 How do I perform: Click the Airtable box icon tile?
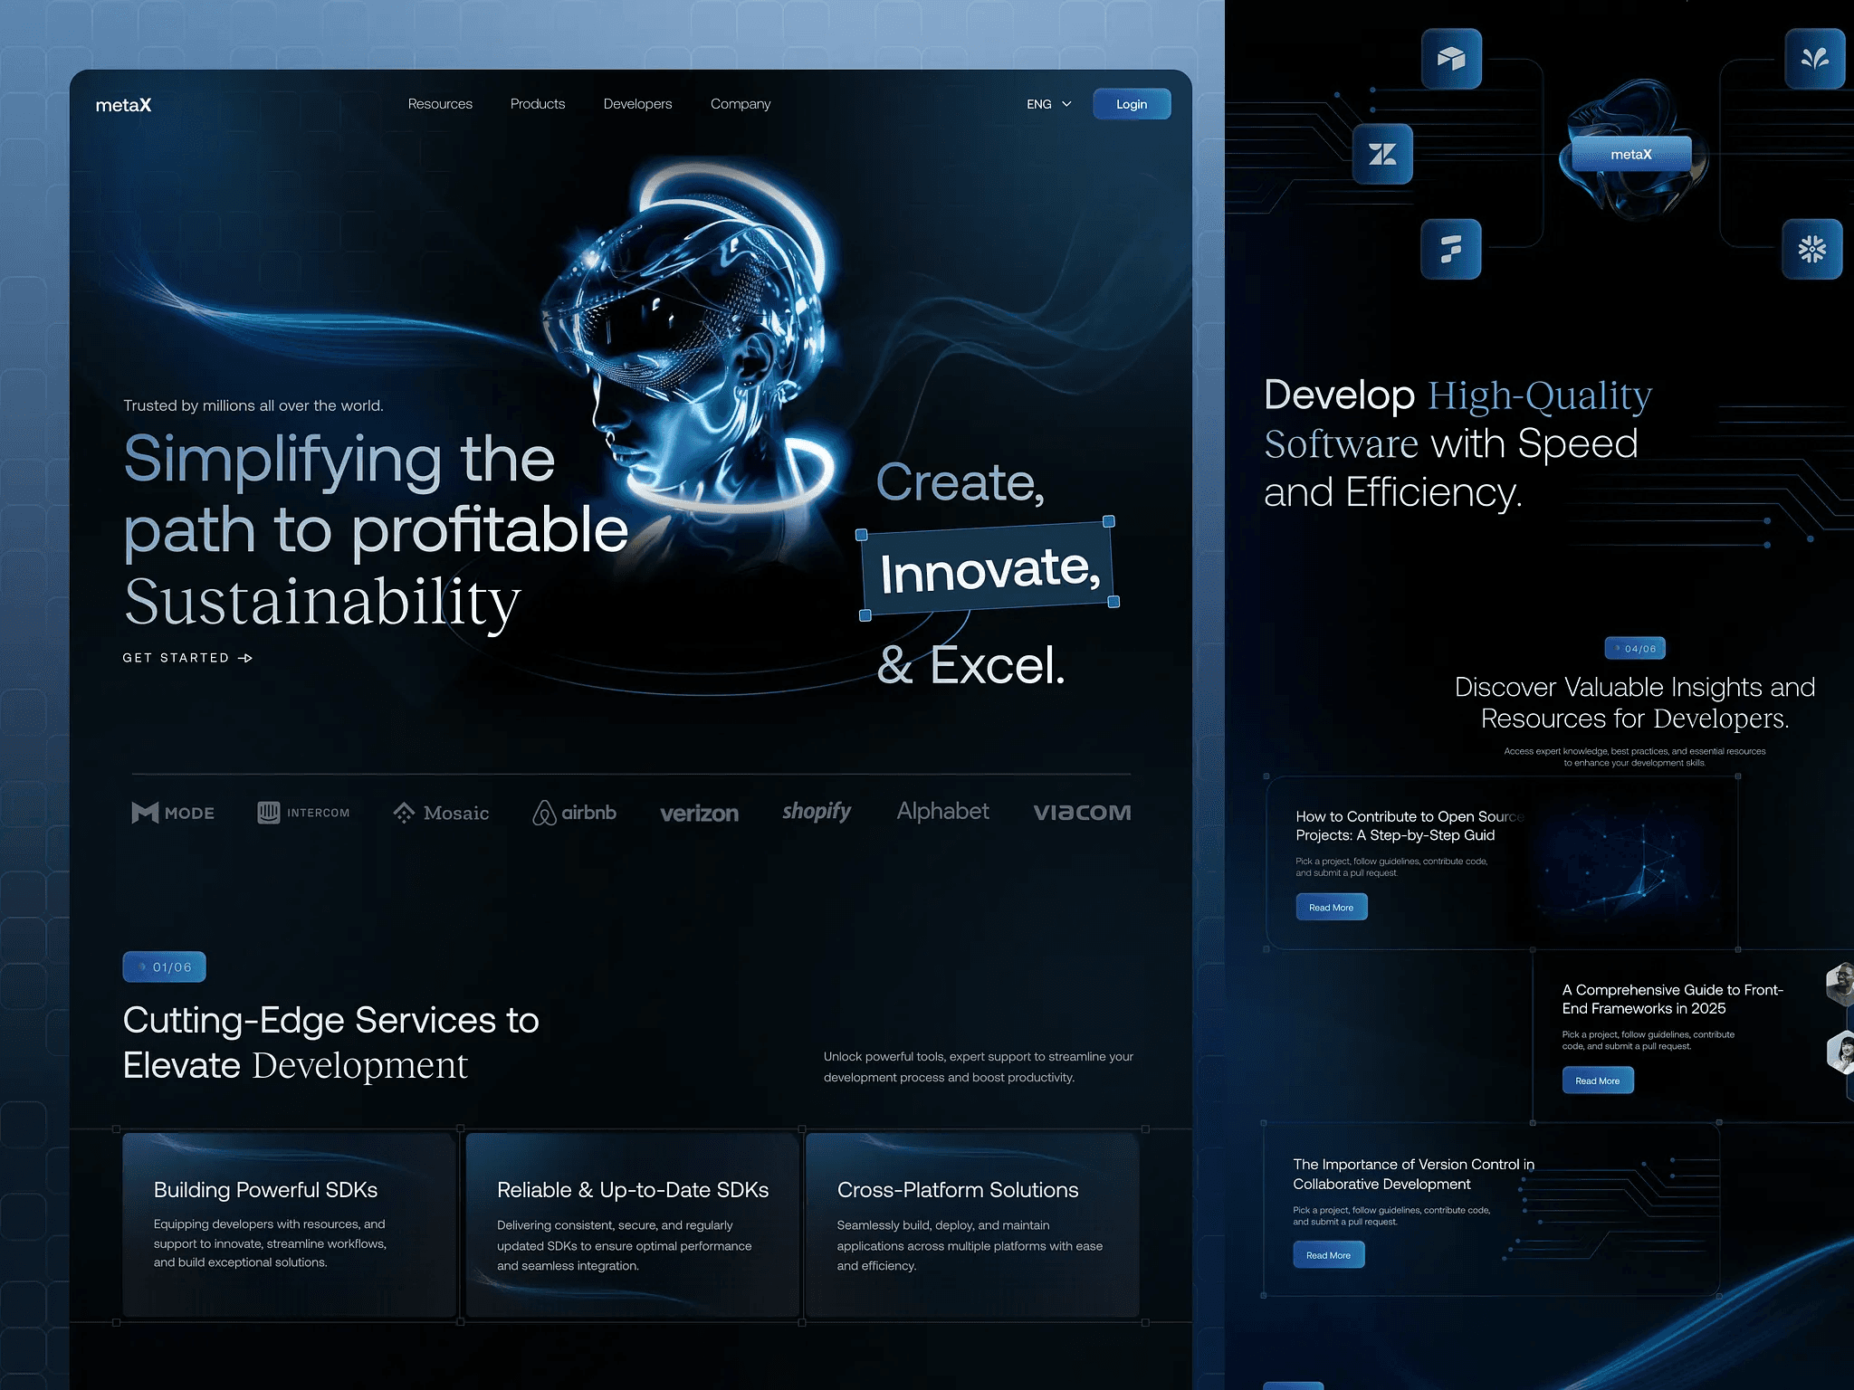point(1451,60)
